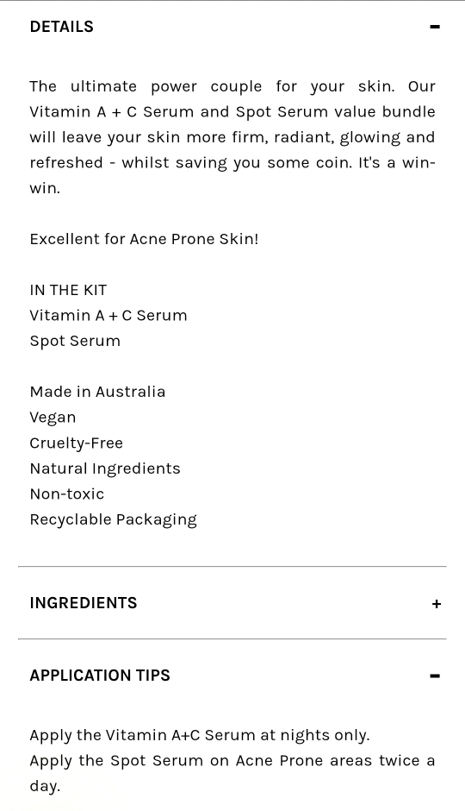The image size is (465, 811).
Task: Click the product description paragraph
Action: coord(232,137)
